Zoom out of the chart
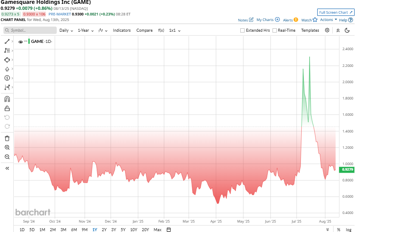Image resolution: width=395 pixels, height=232 pixels. (x=7, y=157)
